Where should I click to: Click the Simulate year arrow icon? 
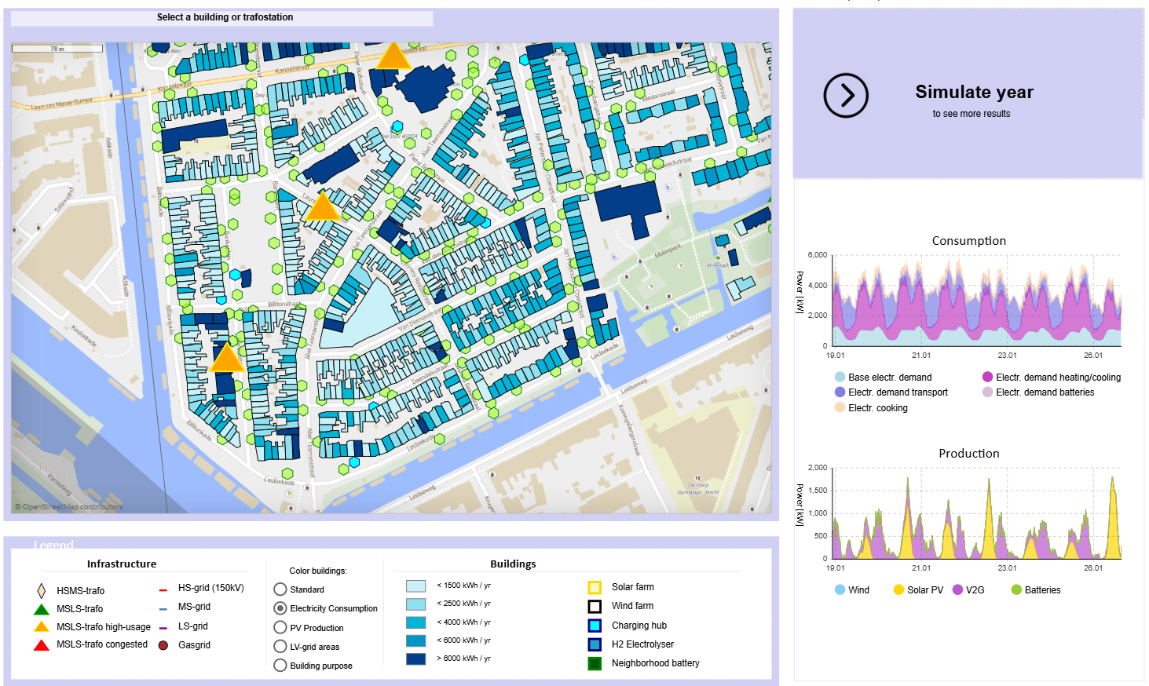click(x=846, y=96)
